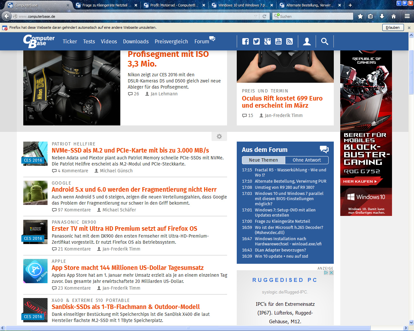Open ComputerBase Facebook page icon

click(245, 41)
